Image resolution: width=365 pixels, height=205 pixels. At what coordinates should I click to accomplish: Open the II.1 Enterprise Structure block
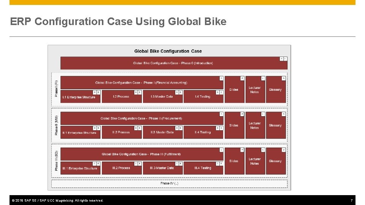click(x=81, y=132)
